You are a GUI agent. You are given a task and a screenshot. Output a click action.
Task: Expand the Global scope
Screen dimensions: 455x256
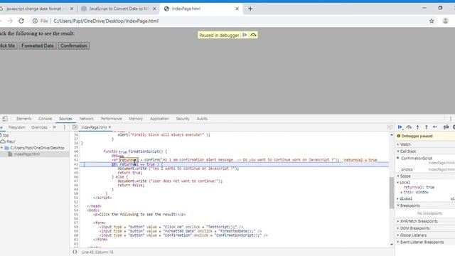(405, 198)
